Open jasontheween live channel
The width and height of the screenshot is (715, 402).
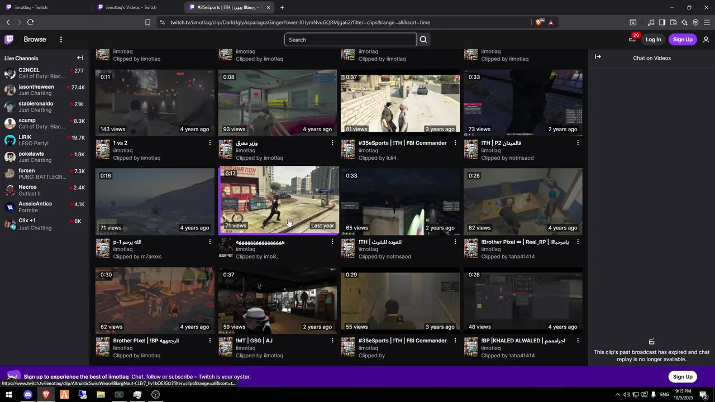44,90
